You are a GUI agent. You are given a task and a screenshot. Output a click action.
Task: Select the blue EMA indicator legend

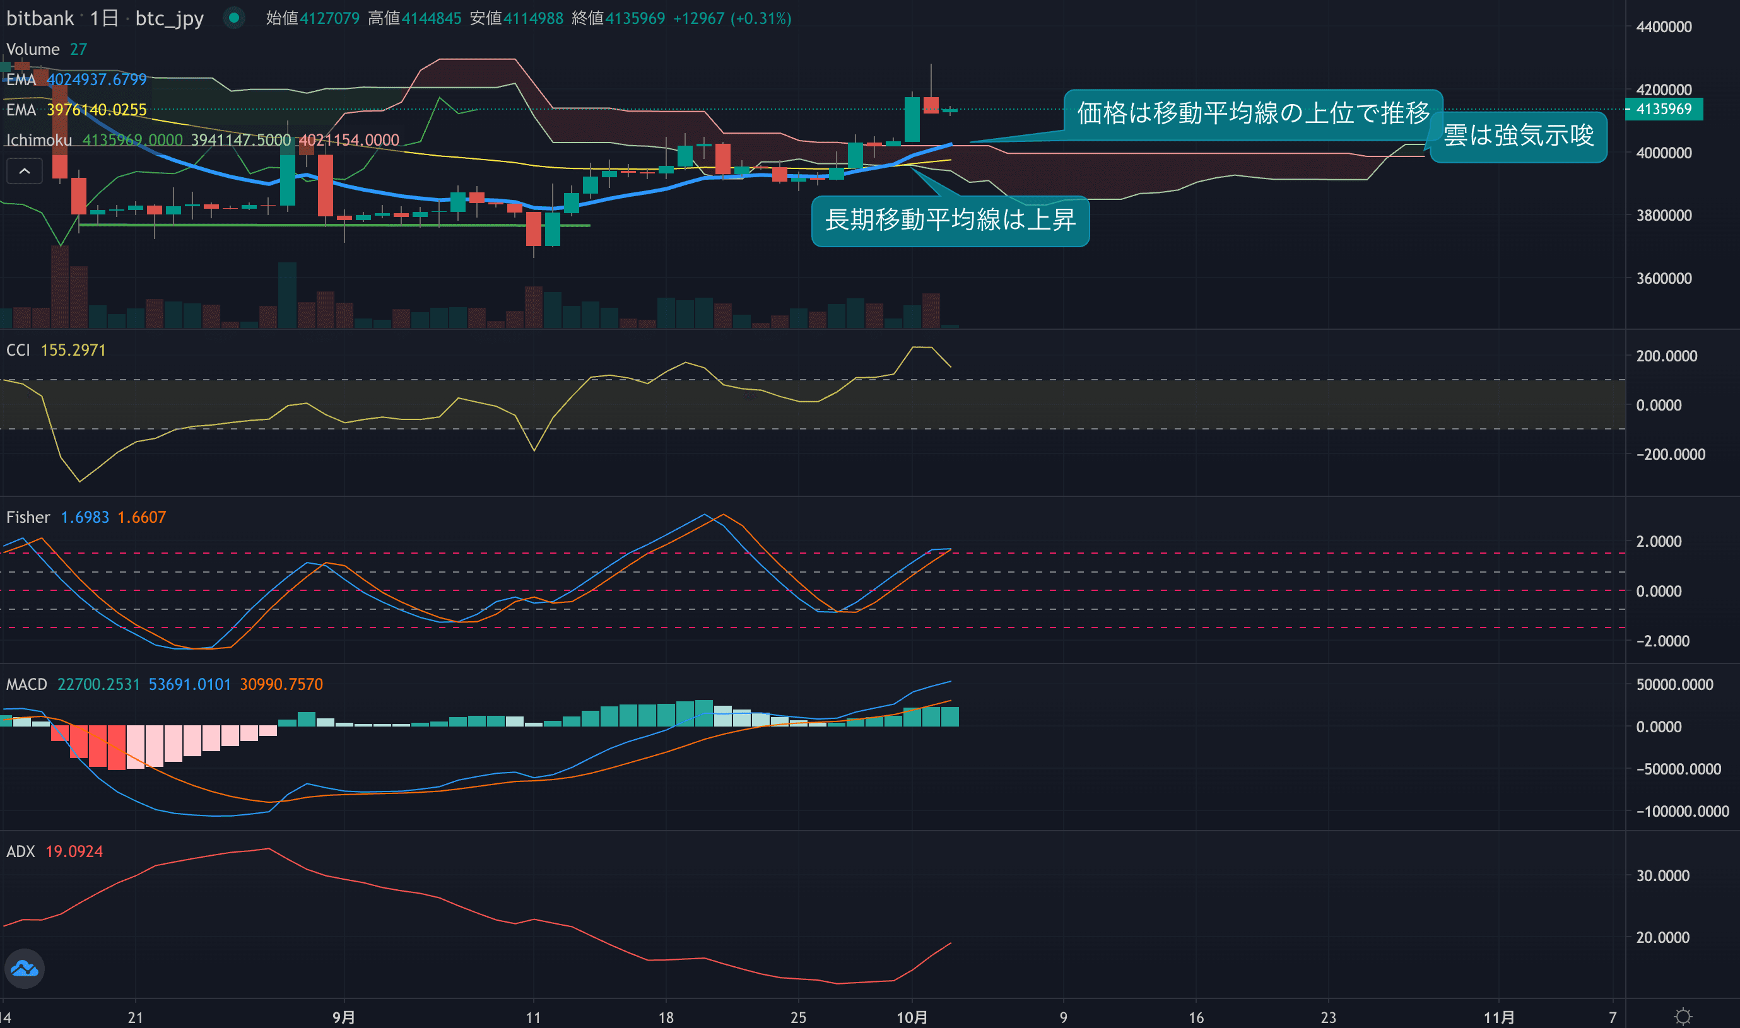[x=21, y=79]
